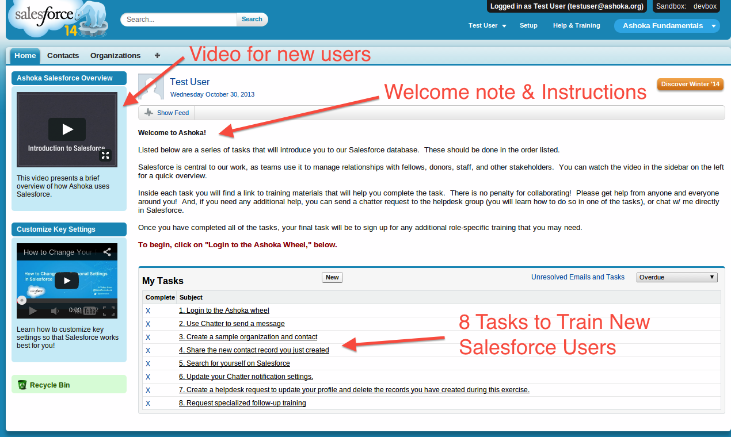Mark task 1 'Login to the Ashoka wheel' complete
The width and height of the screenshot is (731, 437).
148,310
